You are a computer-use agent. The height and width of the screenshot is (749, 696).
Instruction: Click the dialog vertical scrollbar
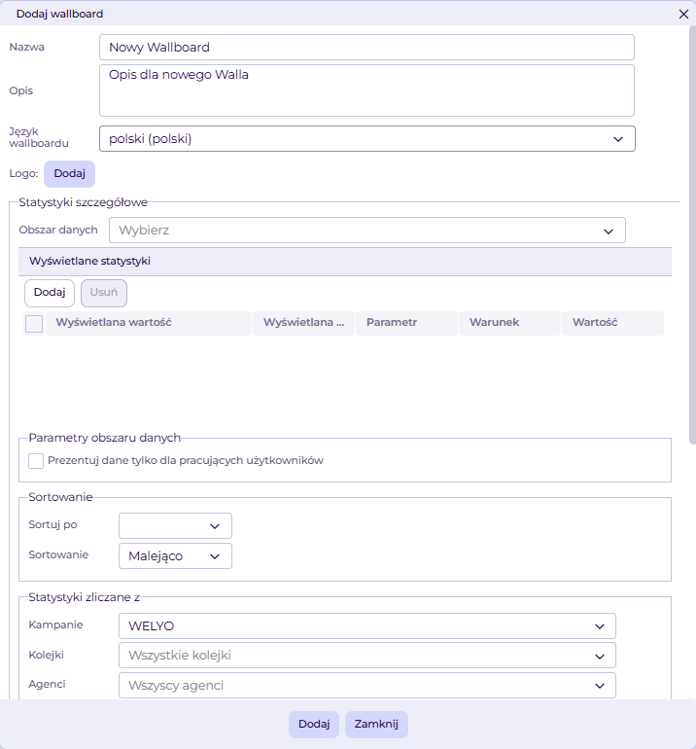point(692,235)
